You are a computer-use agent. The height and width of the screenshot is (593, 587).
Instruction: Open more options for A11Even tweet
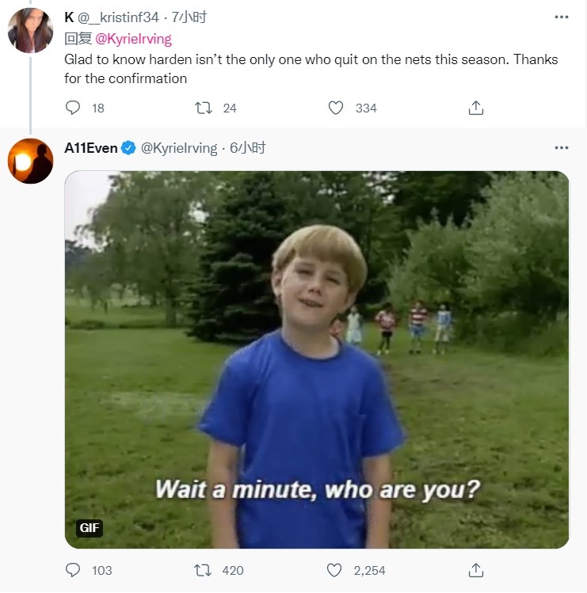[x=562, y=147]
